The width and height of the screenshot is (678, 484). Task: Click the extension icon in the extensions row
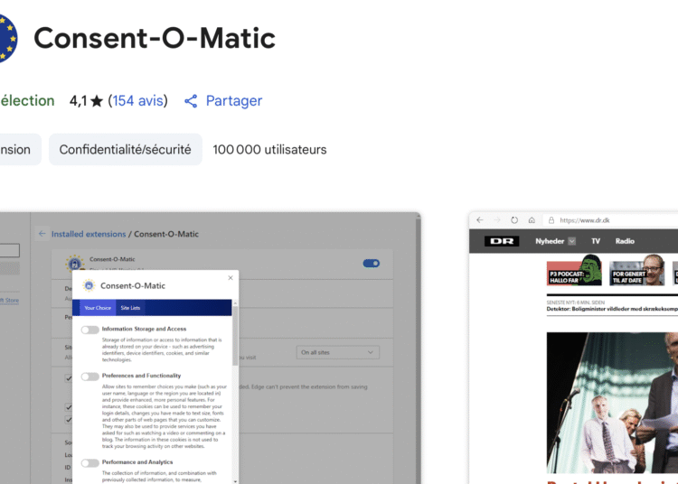[74, 263]
